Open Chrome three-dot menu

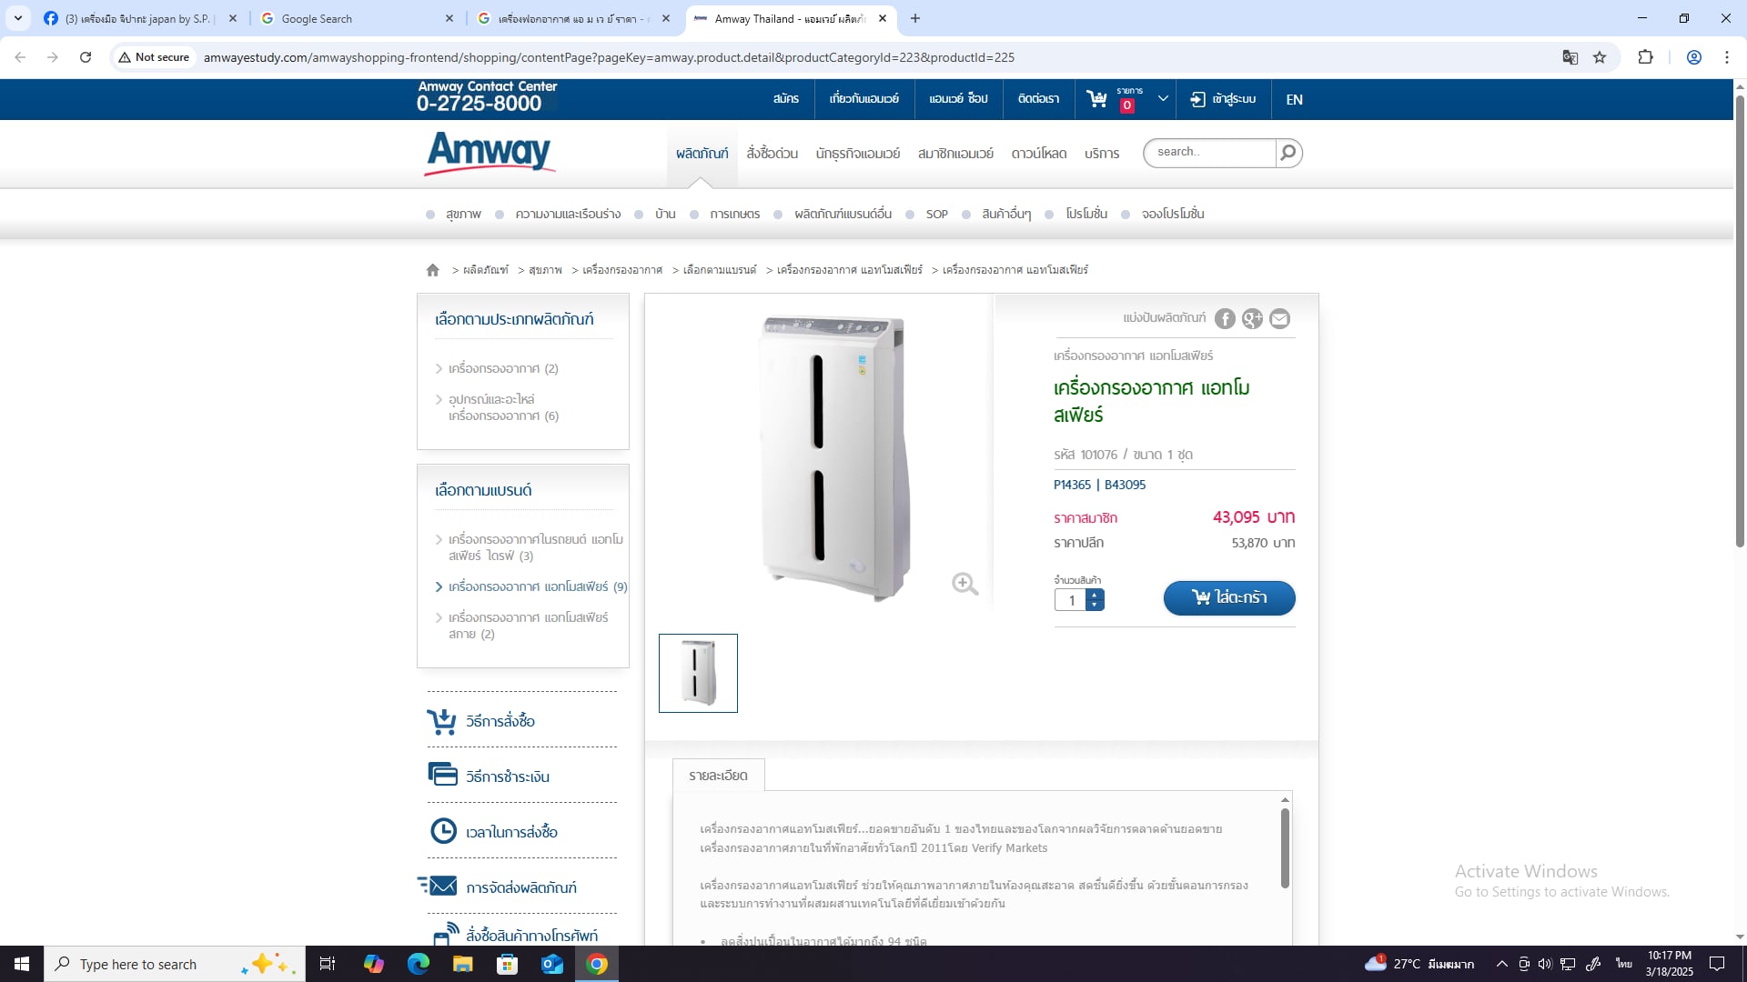tap(1727, 57)
